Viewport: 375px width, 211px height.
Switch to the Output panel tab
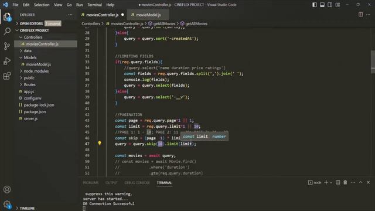pyautogui.click(x=111, y=182)
